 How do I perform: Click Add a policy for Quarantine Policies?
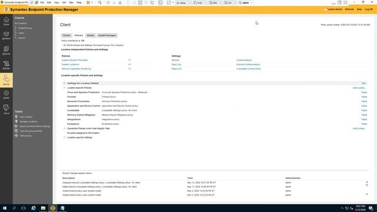[359, 128]
